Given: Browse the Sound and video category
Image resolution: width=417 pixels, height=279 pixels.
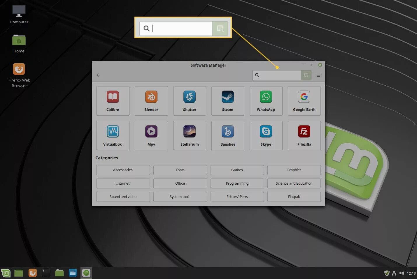Looking at the screenshot, I should pyautogui.click(x=123, y=197).
